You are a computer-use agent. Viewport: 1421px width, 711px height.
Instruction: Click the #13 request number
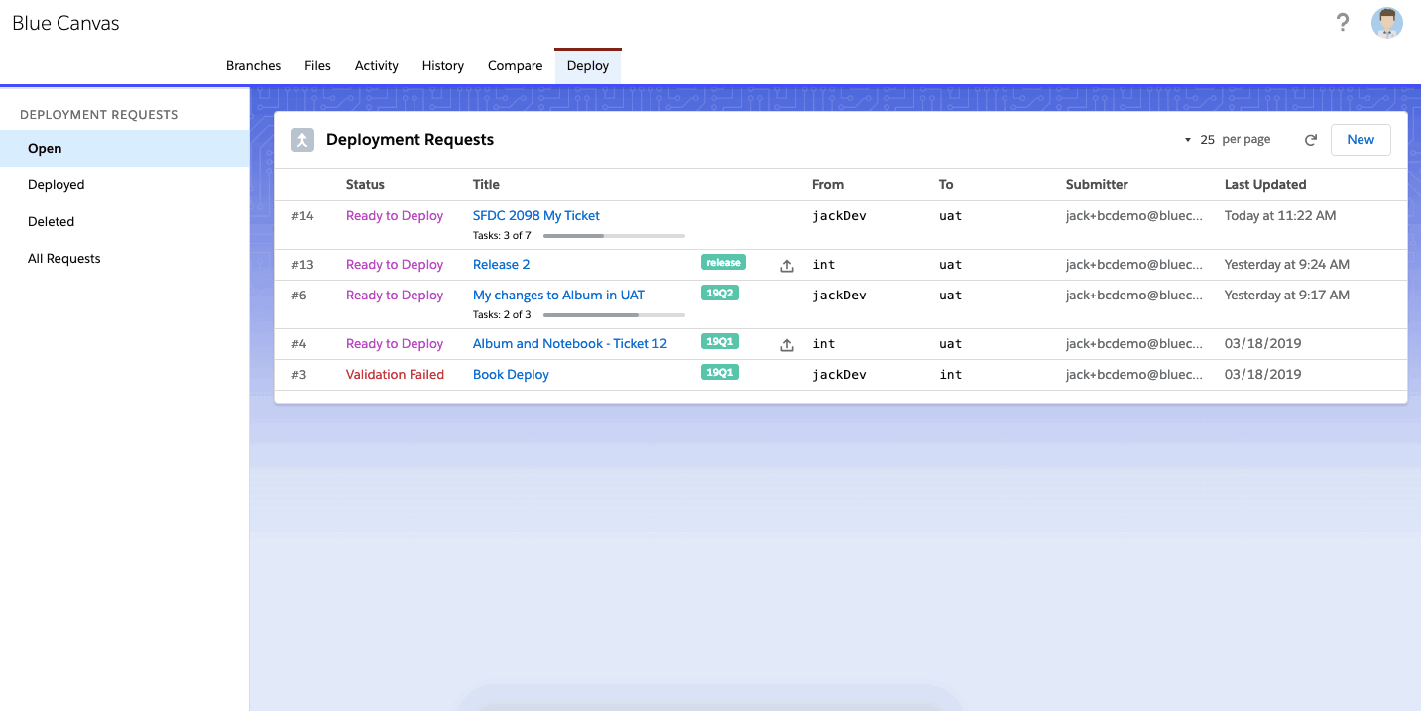pos(302,265)
